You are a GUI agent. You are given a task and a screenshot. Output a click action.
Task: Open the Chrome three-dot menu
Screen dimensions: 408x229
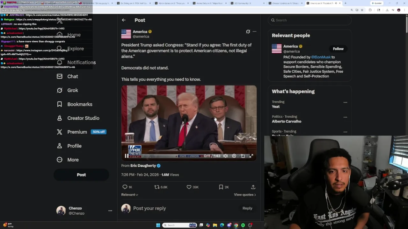coord(404,10)
